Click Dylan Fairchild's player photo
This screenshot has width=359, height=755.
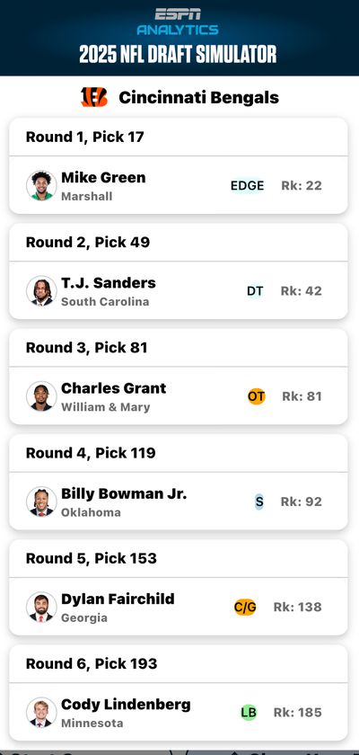pyautogui.click(x=41, y=608)
